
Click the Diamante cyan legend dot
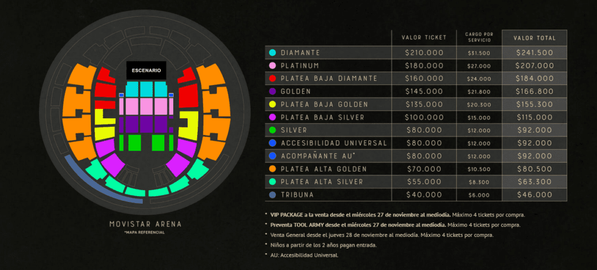(x=272, y=52)
